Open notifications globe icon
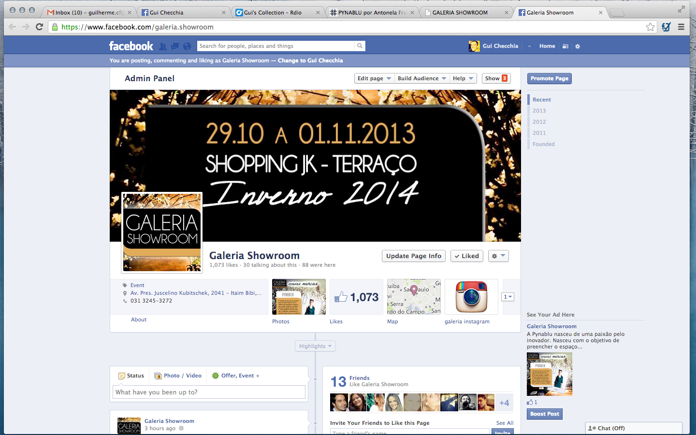 187,46
